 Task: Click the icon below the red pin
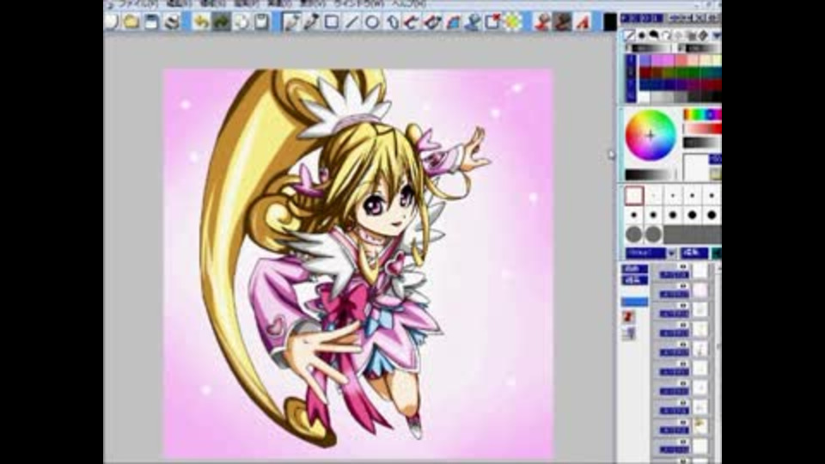[628, 333]
